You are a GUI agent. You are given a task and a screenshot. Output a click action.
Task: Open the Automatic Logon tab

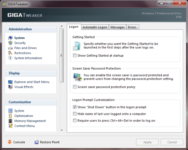point(95,27)
